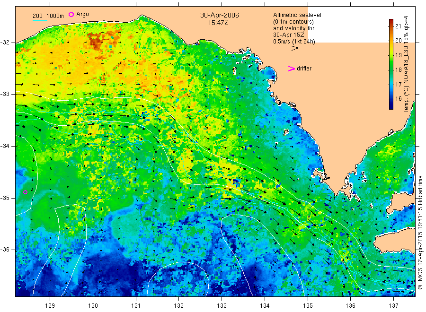This screenshot has width=426, height=312.
Task: Click the 16 value on temperature scale
Action: pyautogui.click(x=398, y=99)
